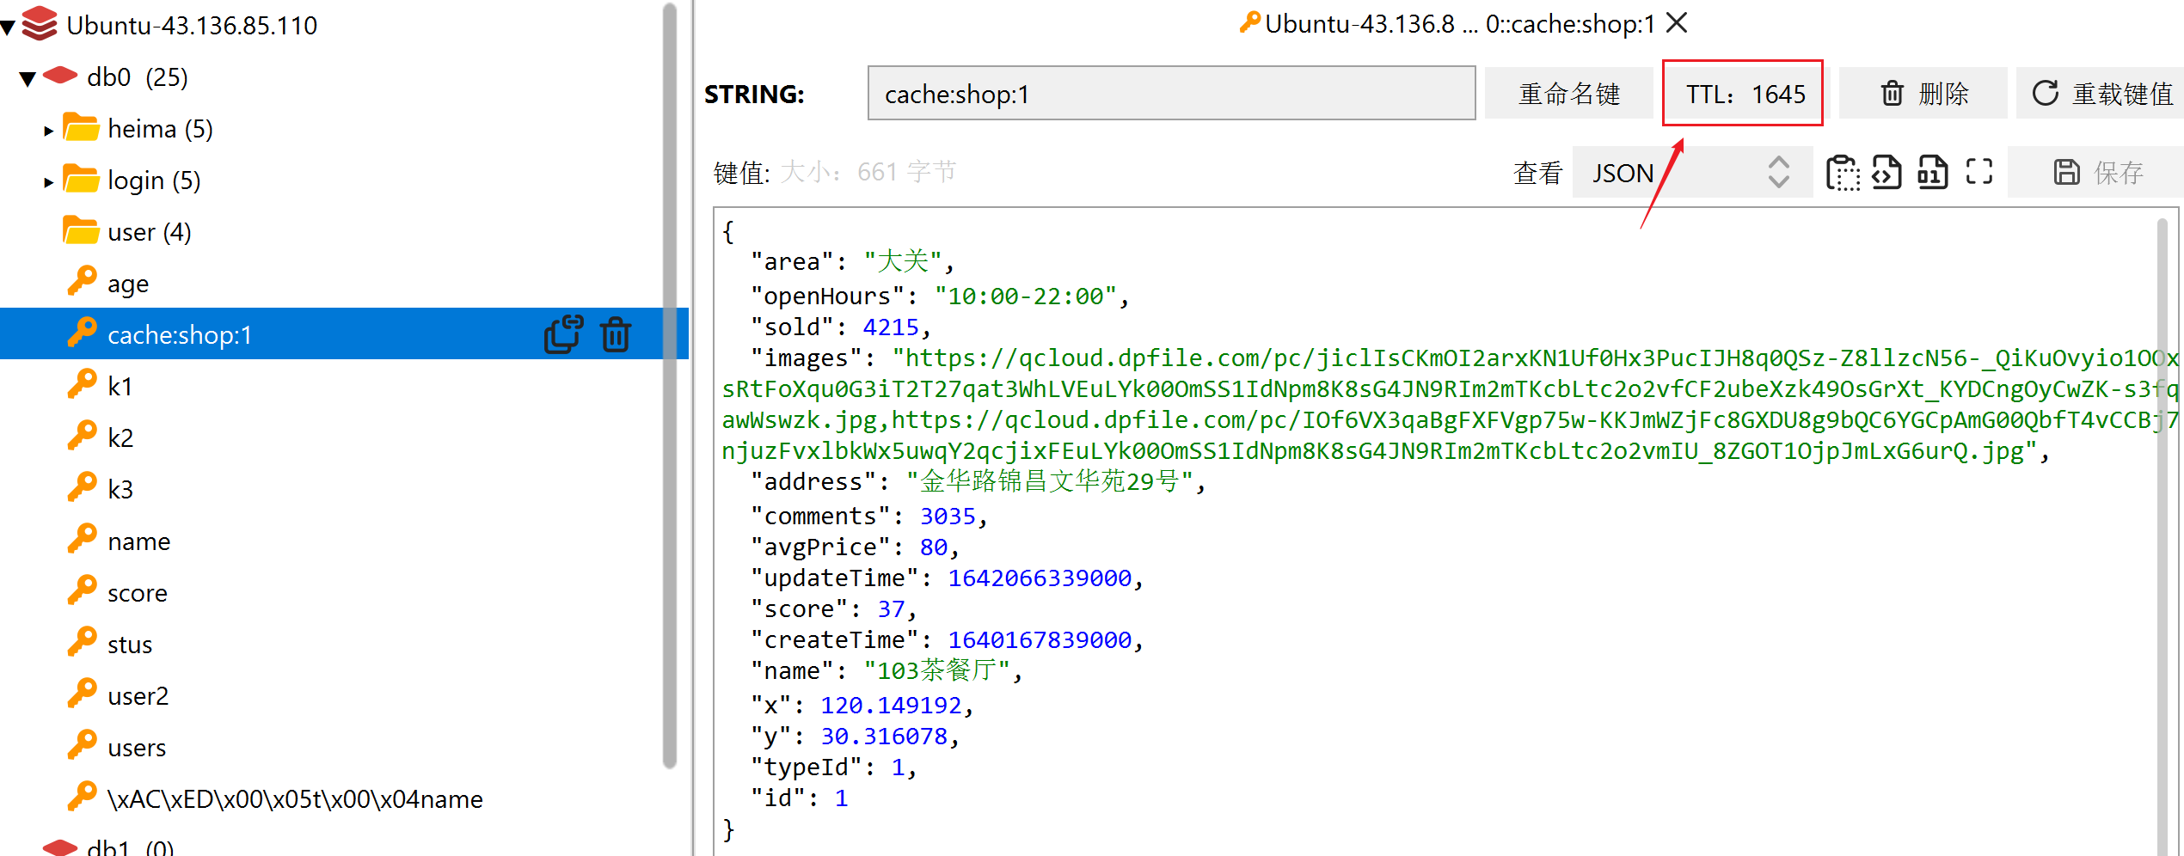Open the stus key
2184x856 pixels.
coord(130,645)
